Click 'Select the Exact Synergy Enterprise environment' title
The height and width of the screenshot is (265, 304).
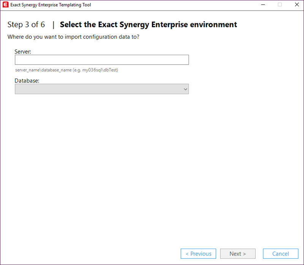pos(148,25)
